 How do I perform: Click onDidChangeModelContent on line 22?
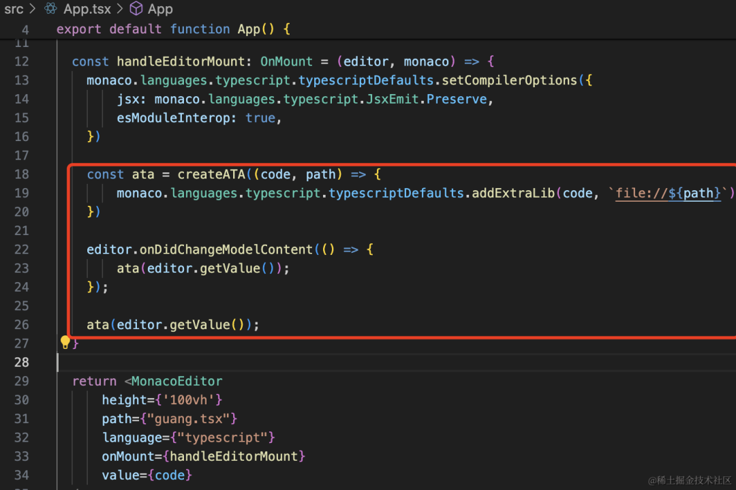click(226, 249)
